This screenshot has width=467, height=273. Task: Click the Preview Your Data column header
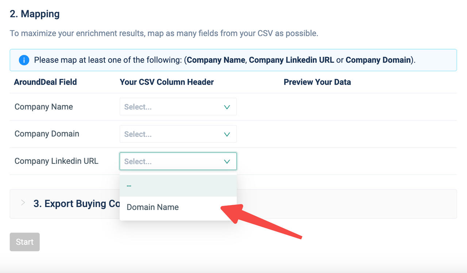(317, 82)
